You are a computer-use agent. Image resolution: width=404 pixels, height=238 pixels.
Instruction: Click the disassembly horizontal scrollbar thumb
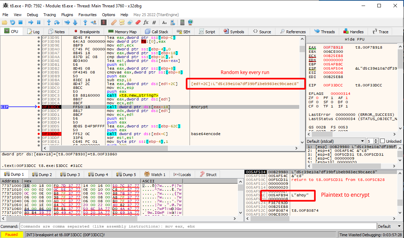(x=109, y=148)
